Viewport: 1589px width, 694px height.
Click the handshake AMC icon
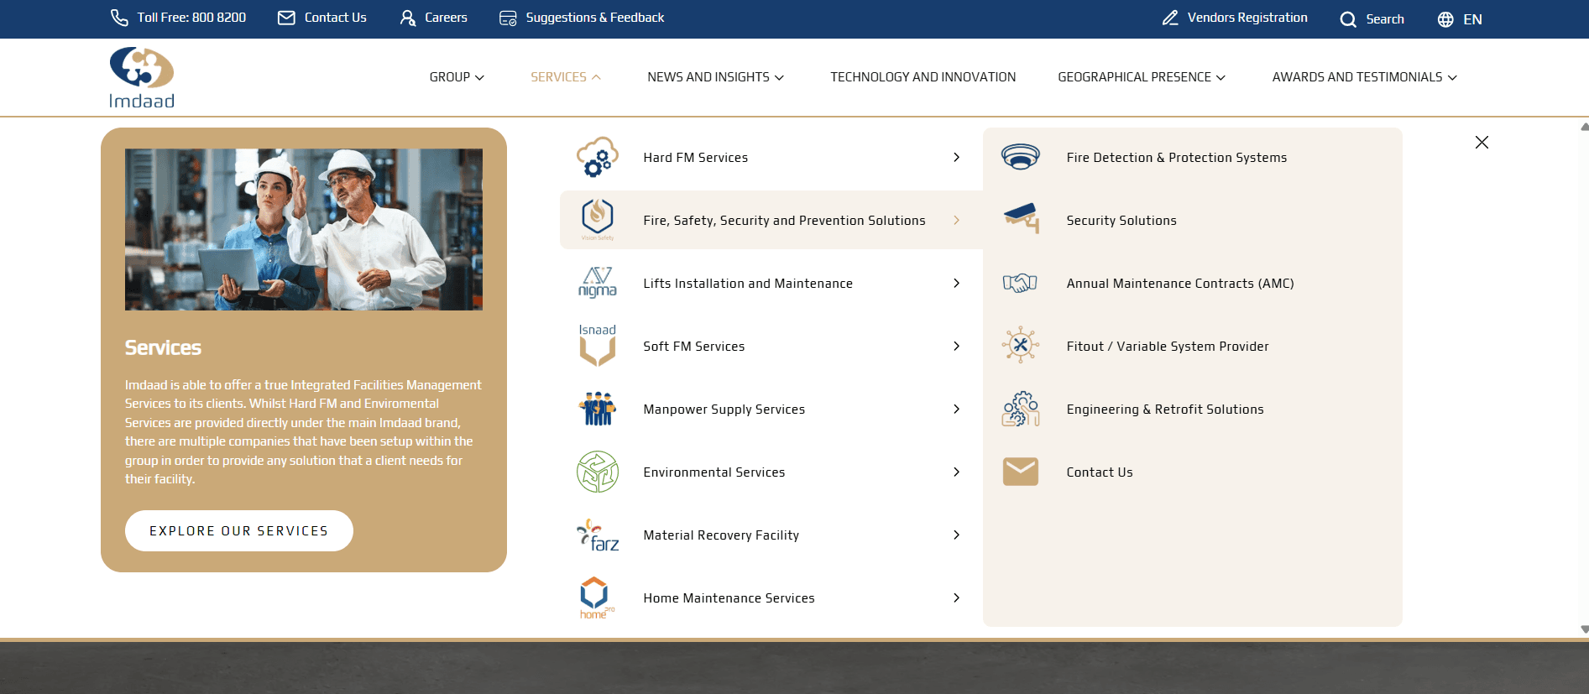click(1021, 283)
